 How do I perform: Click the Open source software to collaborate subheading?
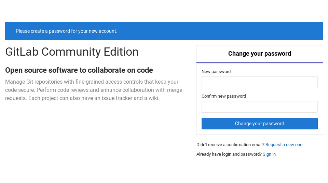79,70
